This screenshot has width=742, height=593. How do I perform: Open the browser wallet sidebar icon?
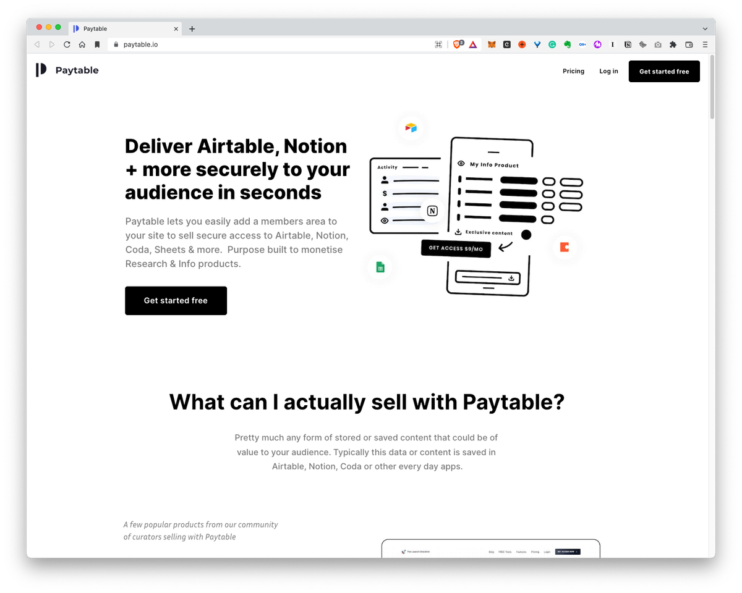[688, 44]
